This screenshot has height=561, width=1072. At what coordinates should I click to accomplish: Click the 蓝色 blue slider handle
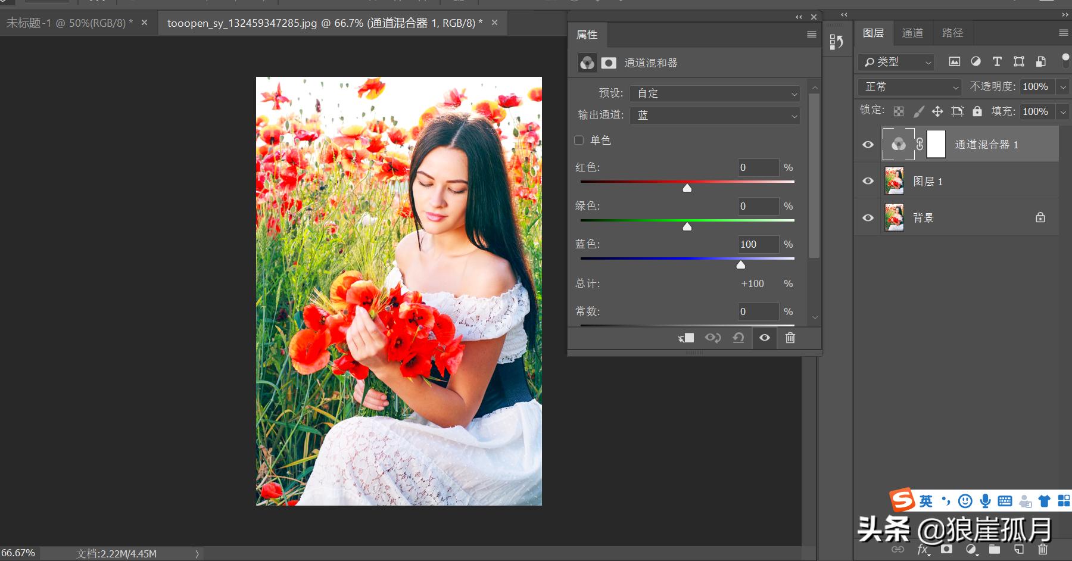740,264
